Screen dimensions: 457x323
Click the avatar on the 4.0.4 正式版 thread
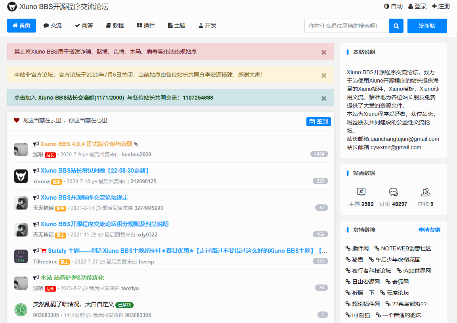point(21,149)
